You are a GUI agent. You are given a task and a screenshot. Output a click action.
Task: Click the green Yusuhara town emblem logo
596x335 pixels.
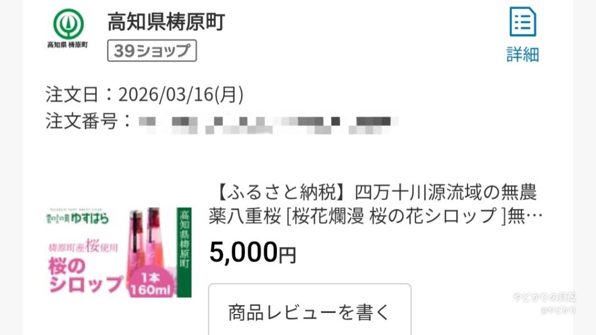point(68,24)
